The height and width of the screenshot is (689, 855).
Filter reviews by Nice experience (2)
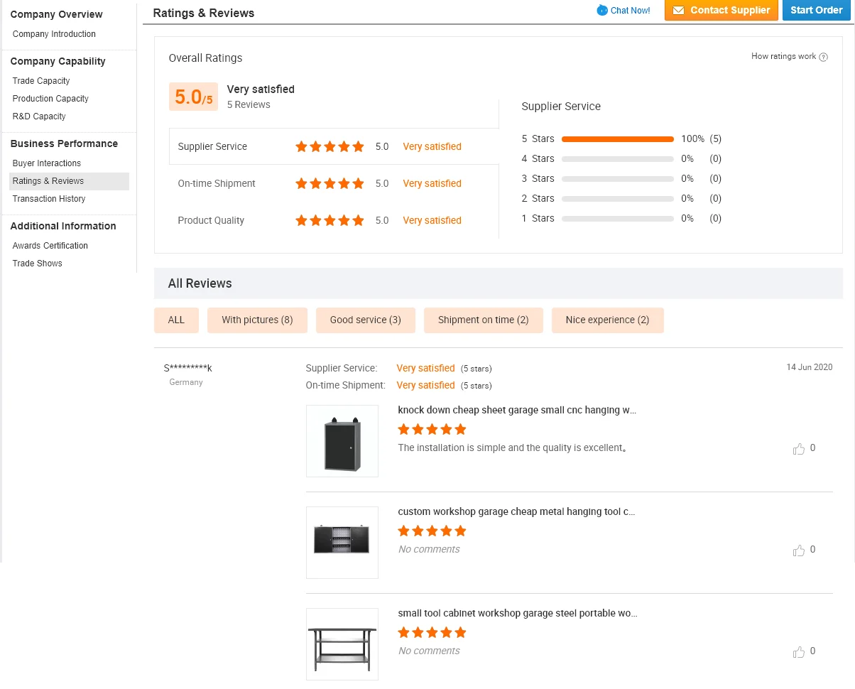[607, 320]
